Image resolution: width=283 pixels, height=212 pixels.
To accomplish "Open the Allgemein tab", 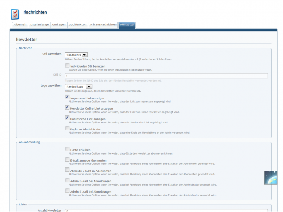I will [19, 24].
